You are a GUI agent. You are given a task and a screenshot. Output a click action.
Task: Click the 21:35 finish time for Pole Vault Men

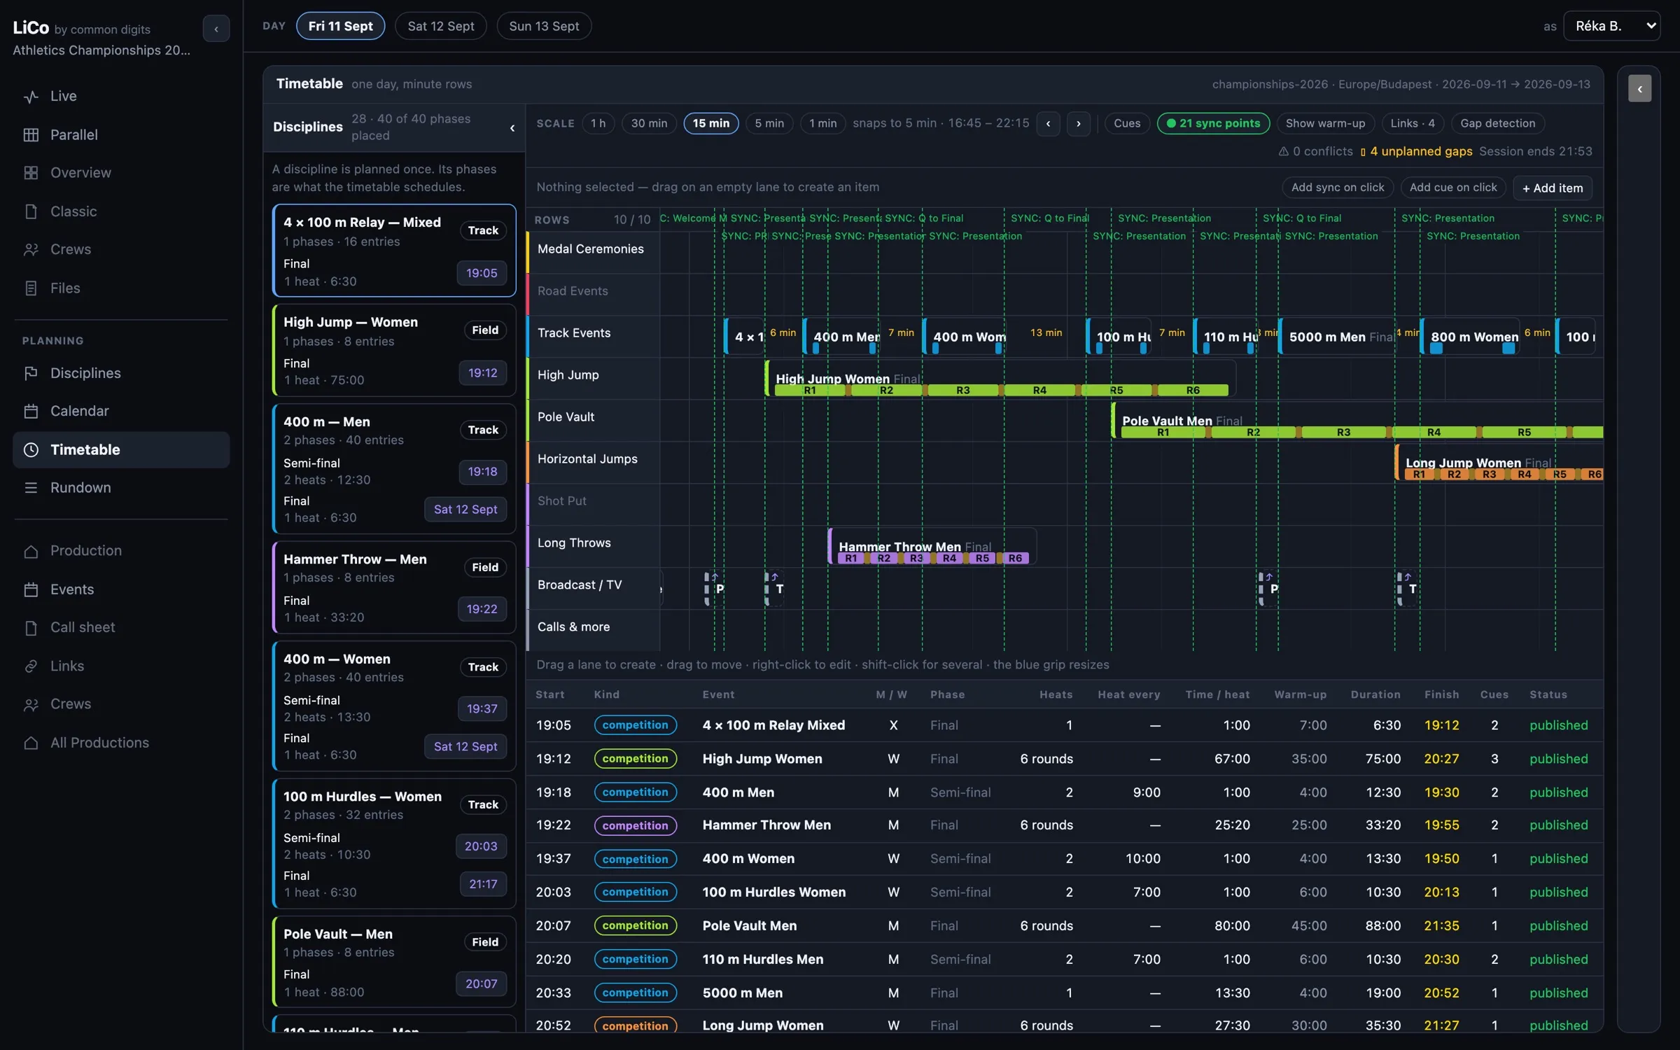point(1441,926)
